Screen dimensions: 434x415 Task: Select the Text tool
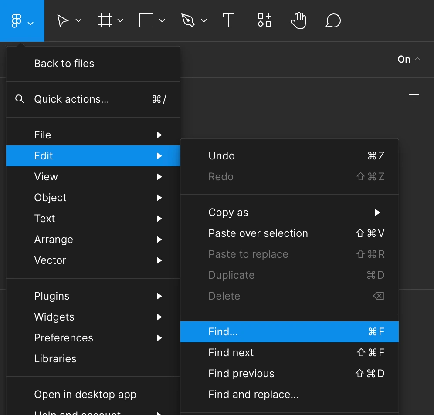click(x=229, y=21)
